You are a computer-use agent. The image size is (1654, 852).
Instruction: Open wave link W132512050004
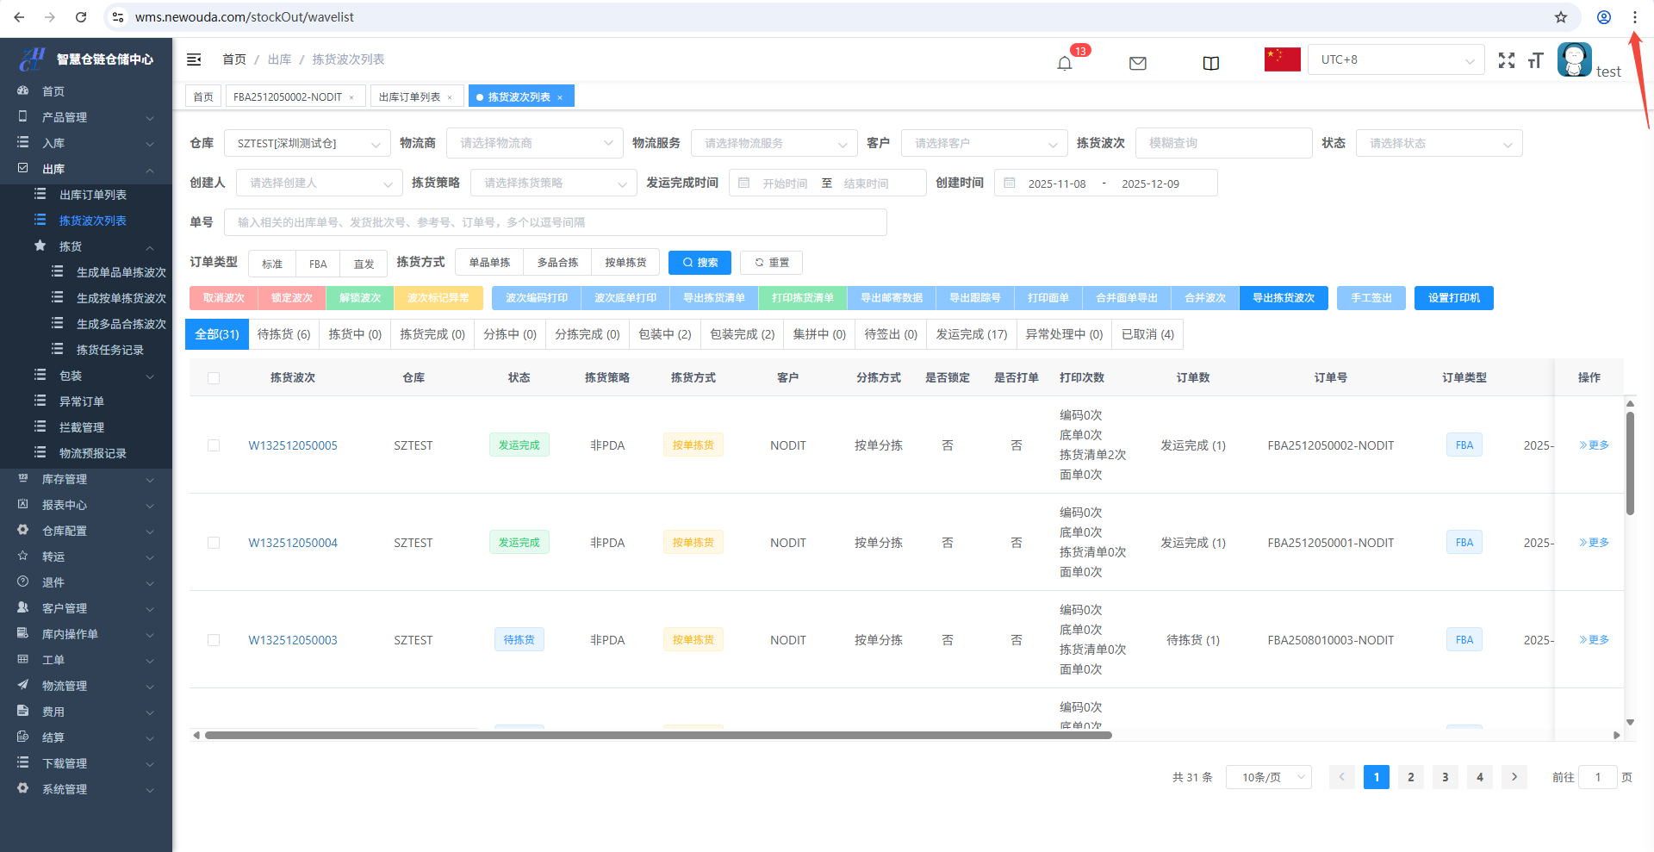[293, 543]
